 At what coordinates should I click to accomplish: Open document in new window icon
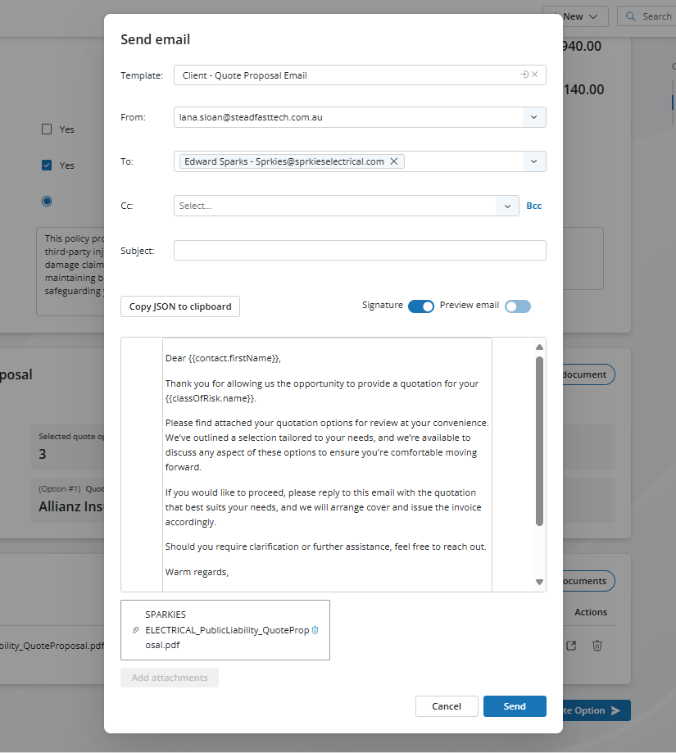(572, 646)
